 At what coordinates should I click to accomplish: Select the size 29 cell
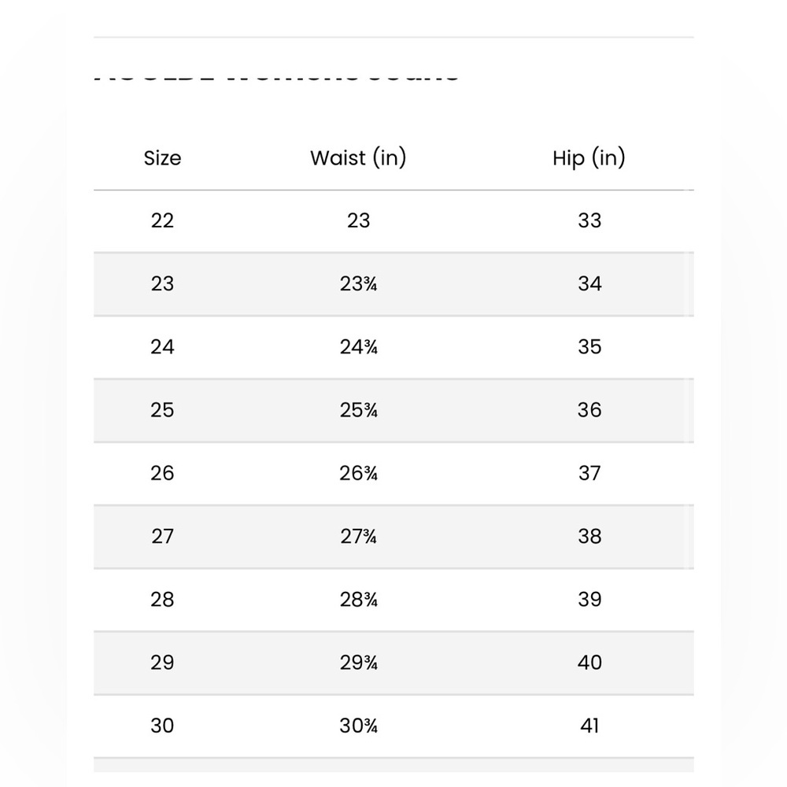point(162,663)
